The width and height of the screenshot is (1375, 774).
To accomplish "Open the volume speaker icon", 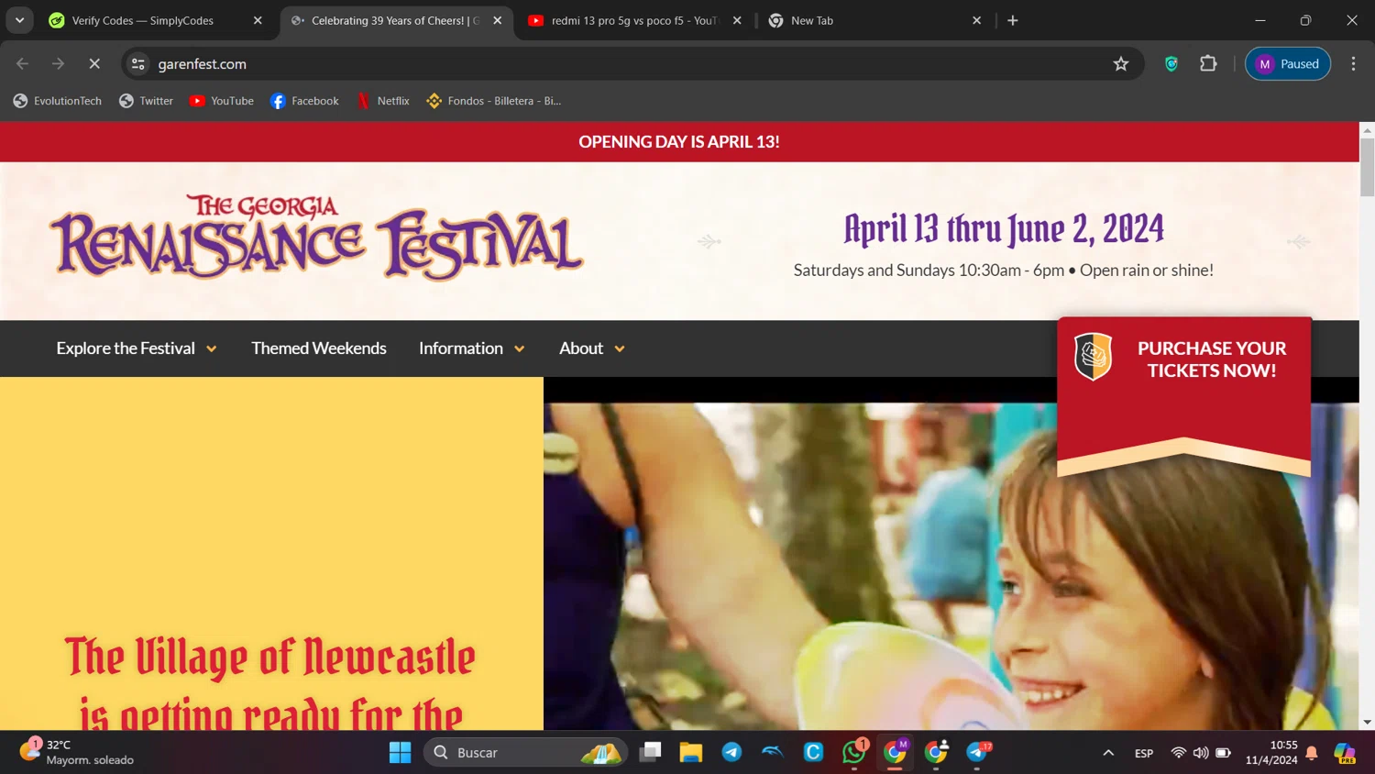I will (x=1201, y=753).
